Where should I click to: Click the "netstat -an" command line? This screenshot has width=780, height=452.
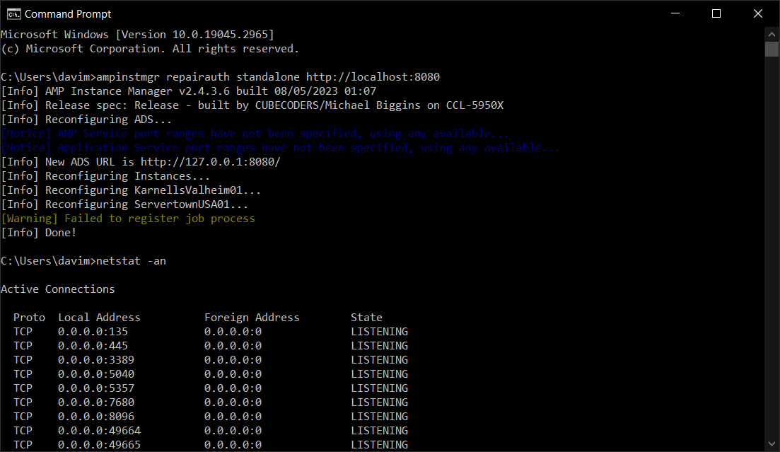pos(83,261)
